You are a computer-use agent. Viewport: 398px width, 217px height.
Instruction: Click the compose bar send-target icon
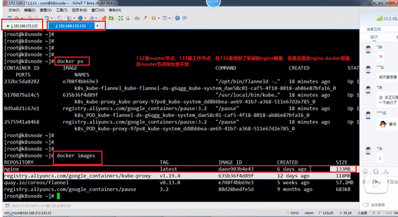(x=7, y=206)
